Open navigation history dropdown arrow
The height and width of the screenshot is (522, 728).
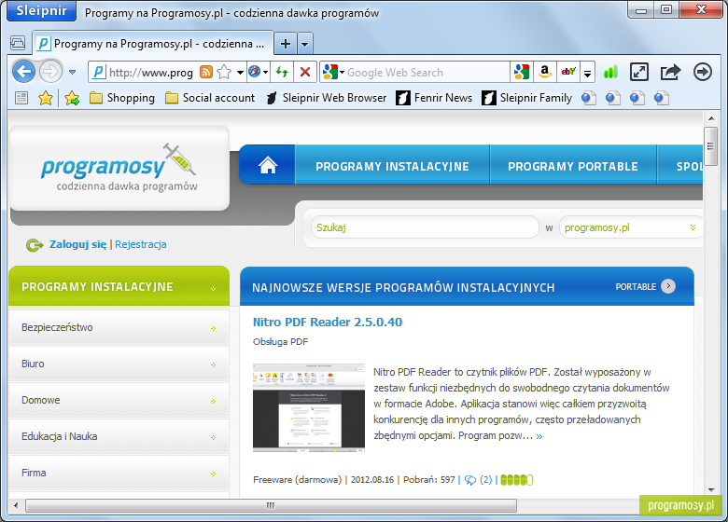[x=73, y=73]
